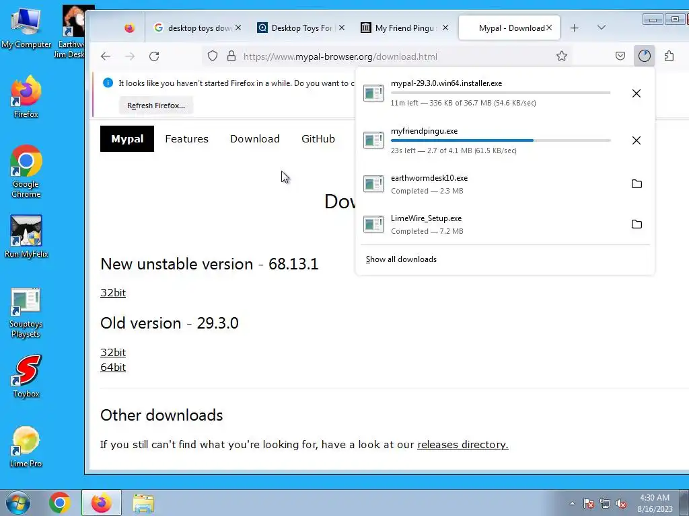The image size is (689, 516).
Task: Open the Download navigation link
Action: tap(255, 138)
